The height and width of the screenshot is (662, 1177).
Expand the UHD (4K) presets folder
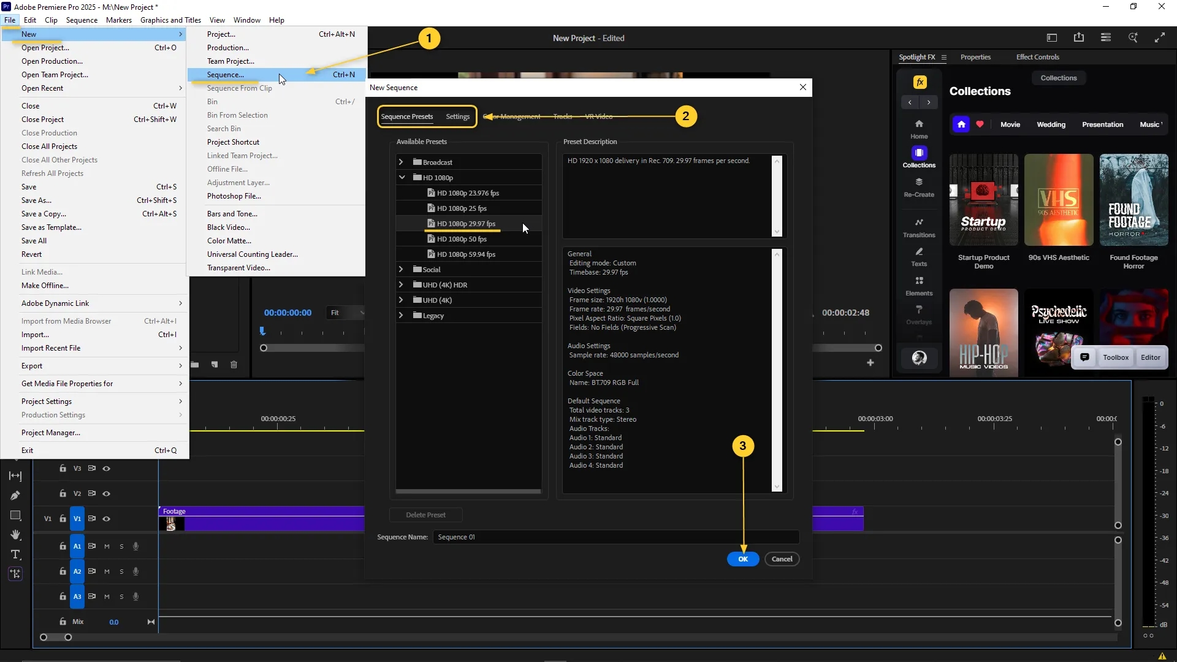pos(401,300)
